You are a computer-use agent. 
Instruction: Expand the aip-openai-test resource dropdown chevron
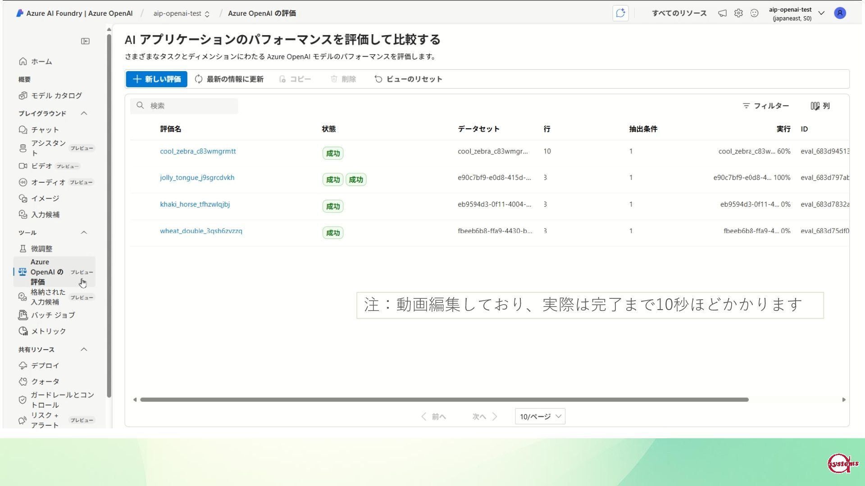tap(821, 13)
